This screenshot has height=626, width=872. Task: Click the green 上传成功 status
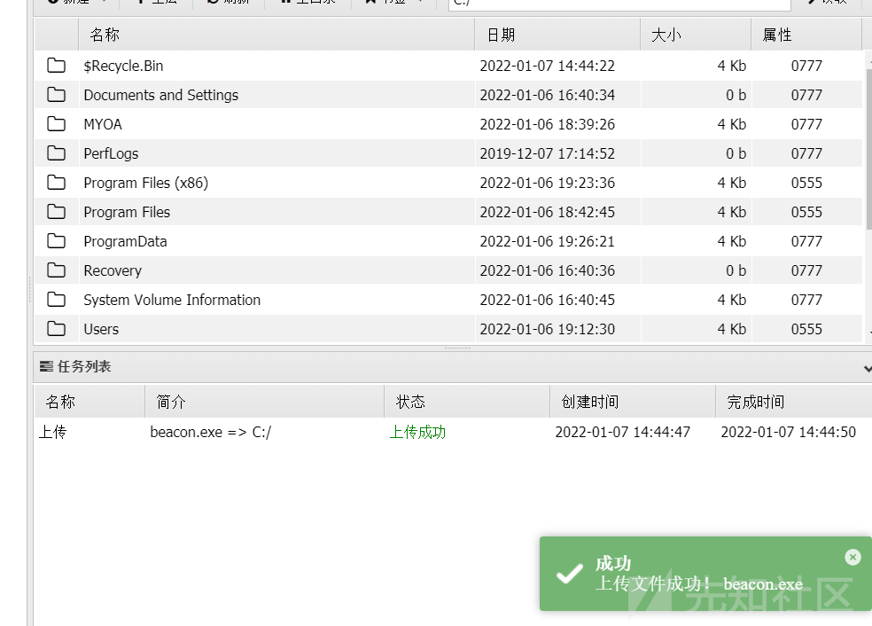(x=417, y=433)
